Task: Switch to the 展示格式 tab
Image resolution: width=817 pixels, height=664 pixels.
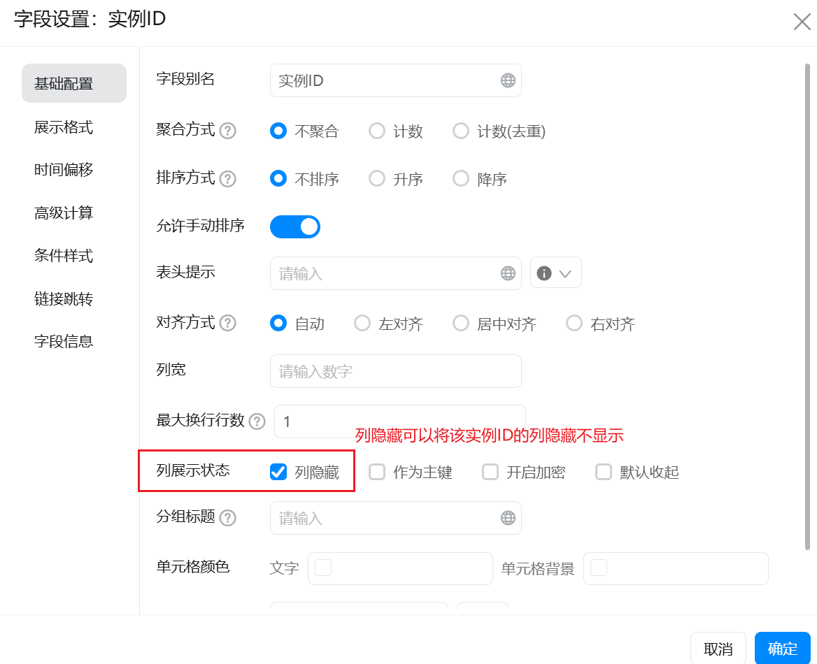Action: click(64, 127)
